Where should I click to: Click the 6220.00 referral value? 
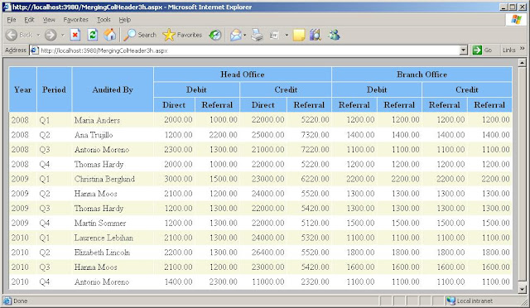[x=315, y=179]
